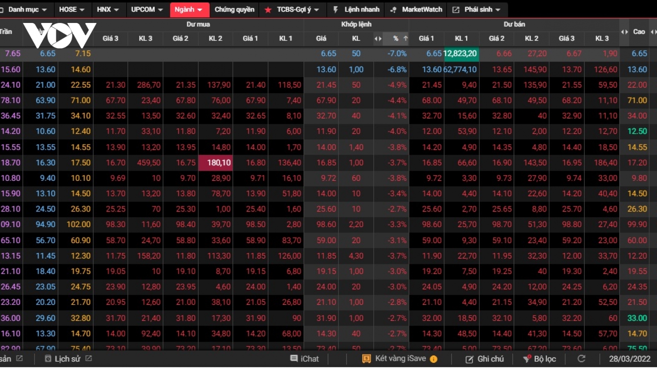
Task: Click the pop-out icon left of Lịch sử
Action: pos(19,358)
